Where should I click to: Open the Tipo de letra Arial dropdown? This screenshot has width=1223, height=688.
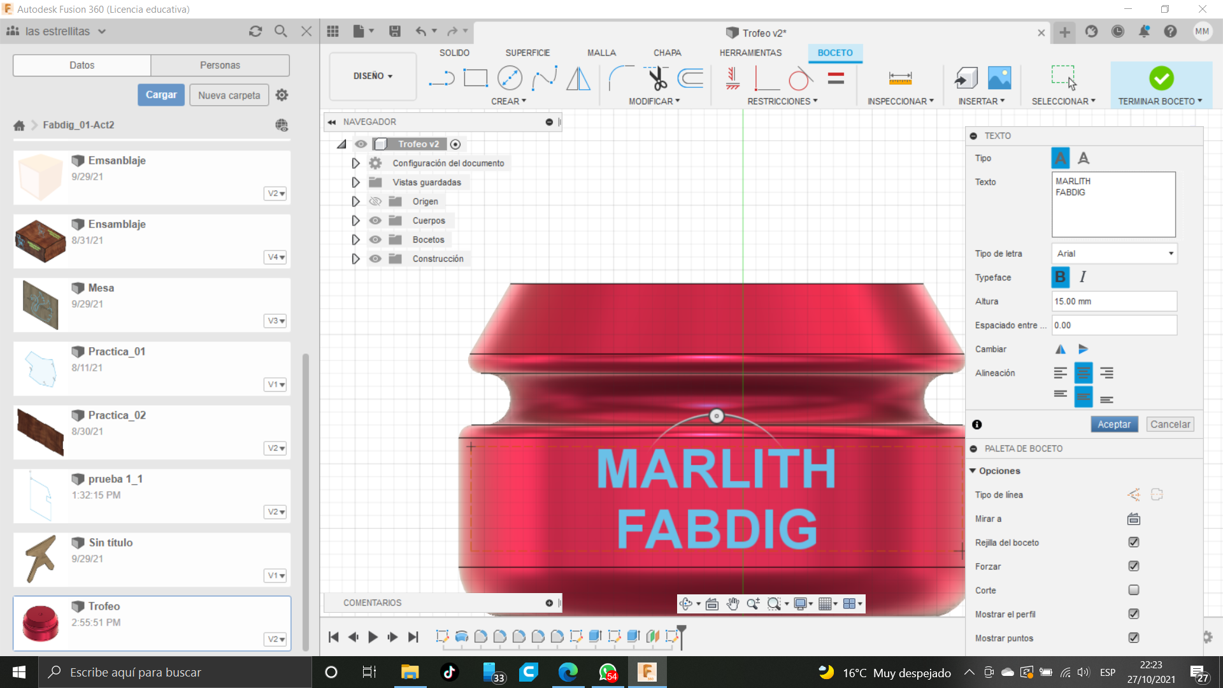point(1113,254)
